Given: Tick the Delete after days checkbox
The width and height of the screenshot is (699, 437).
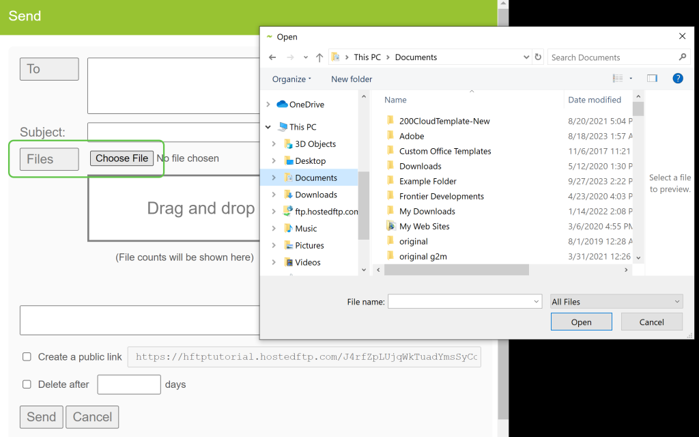Looking at the screenshot, I should pyautogui.click(x=27, y=384).
